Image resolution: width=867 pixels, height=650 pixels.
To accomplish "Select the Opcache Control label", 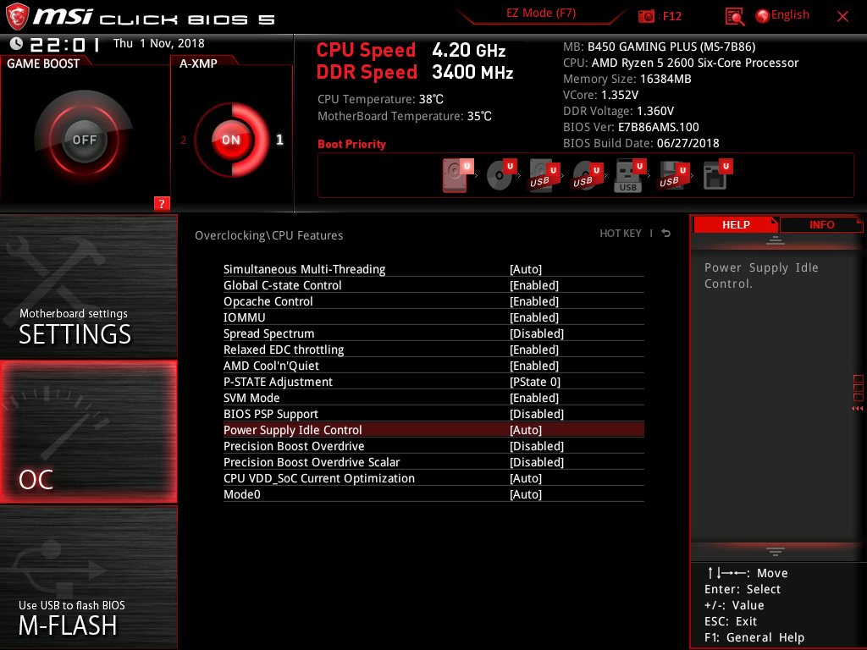I will point(268,301).
